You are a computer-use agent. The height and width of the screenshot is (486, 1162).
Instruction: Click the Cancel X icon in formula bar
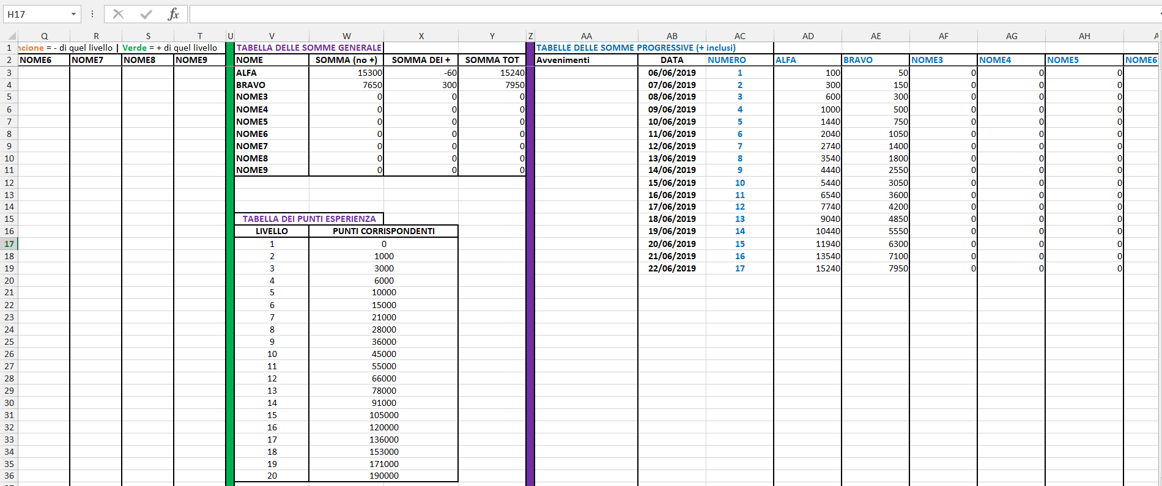tap(119, 14)
